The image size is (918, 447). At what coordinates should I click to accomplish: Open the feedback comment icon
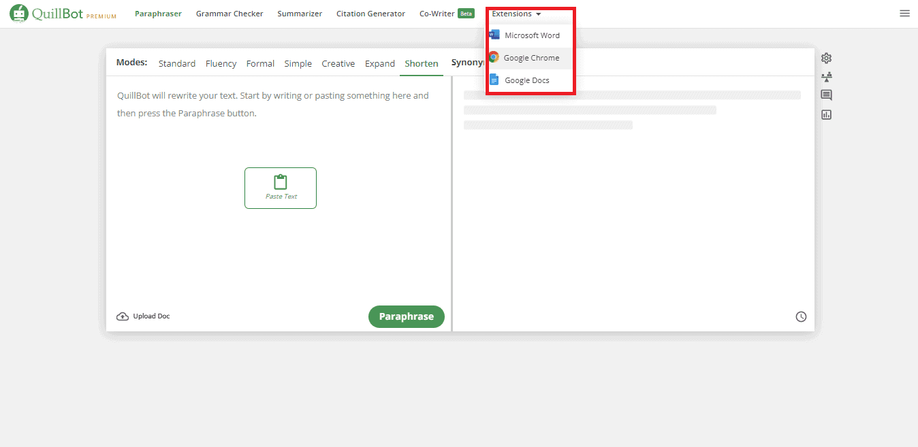click(827, 95)
